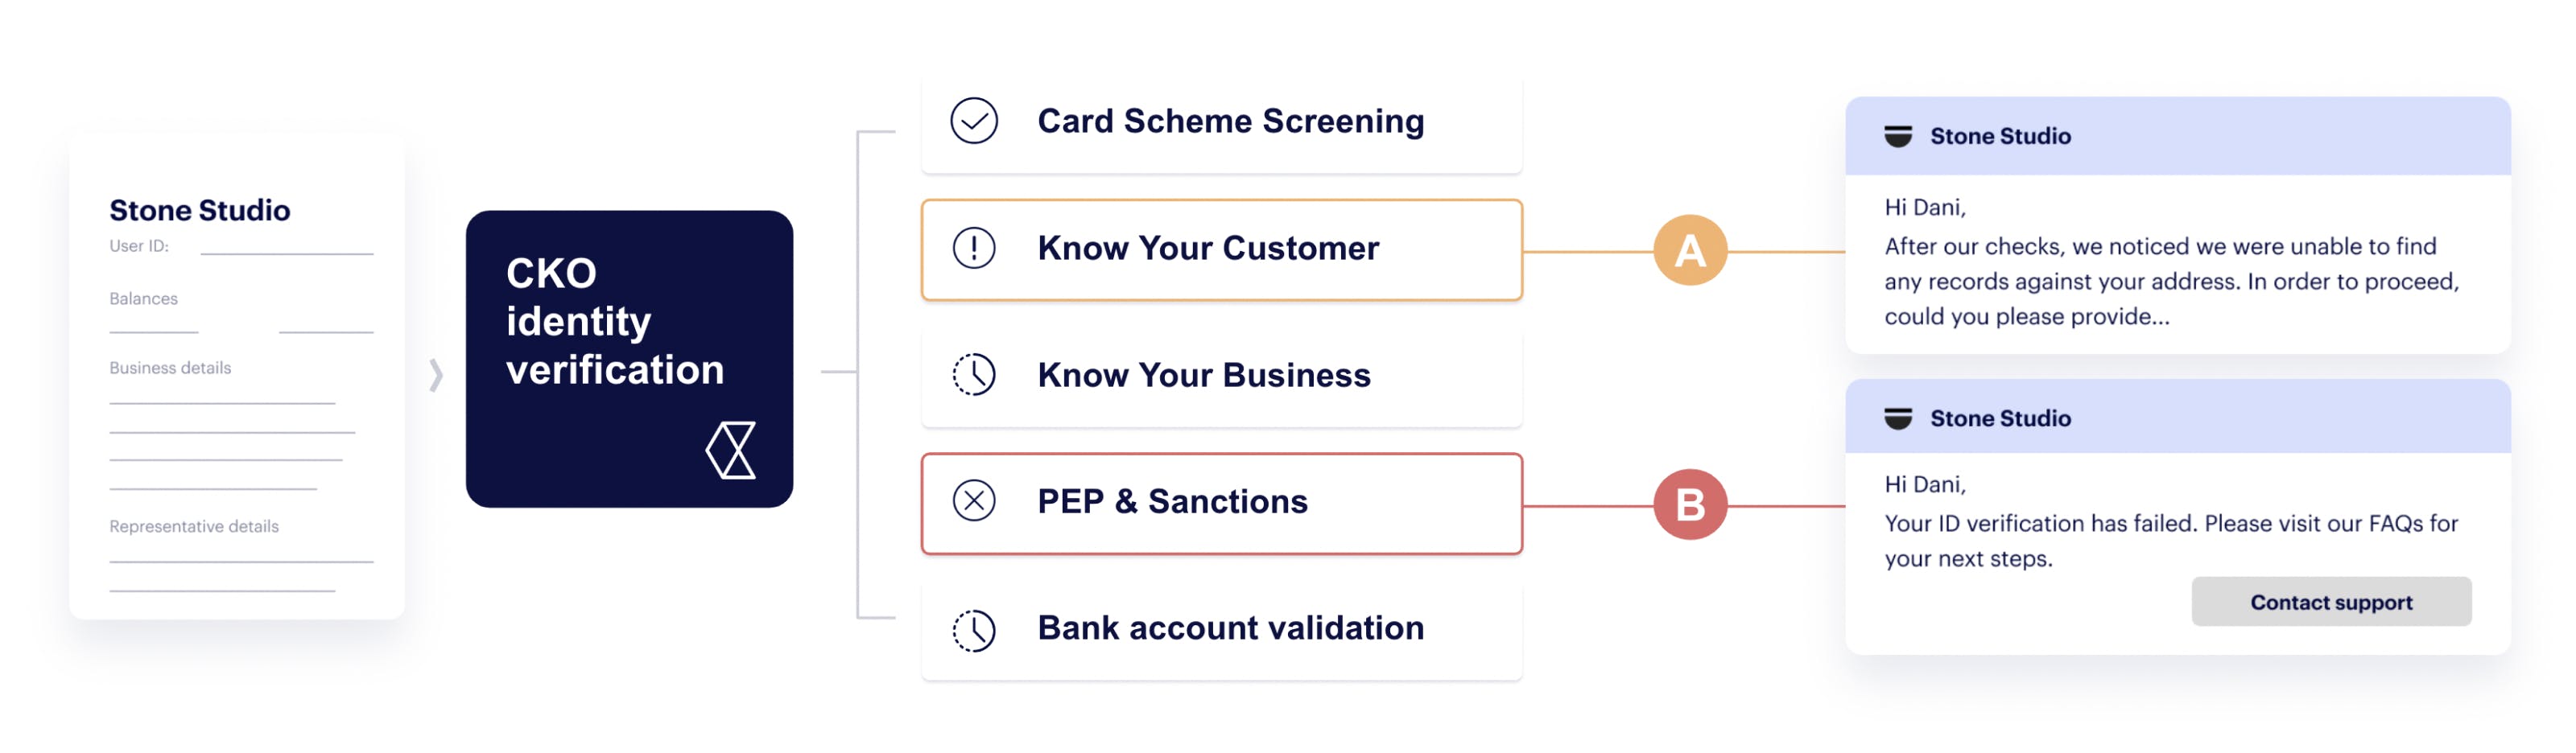Select the PEP & Sanctions row
This screenshot has width=2576, height=753.
(x=1221, y=504)
